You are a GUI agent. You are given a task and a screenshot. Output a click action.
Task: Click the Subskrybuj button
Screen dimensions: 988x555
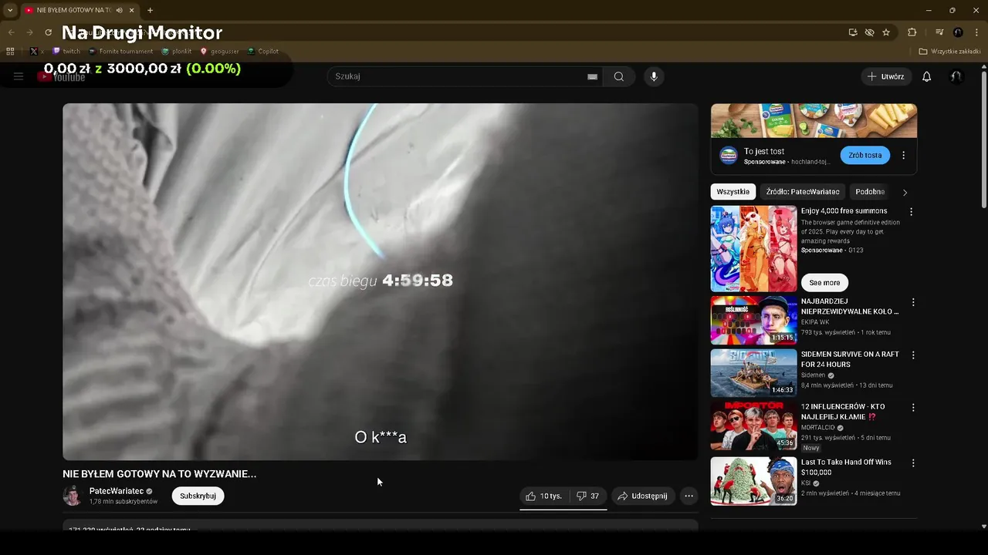tap(198, 496)
